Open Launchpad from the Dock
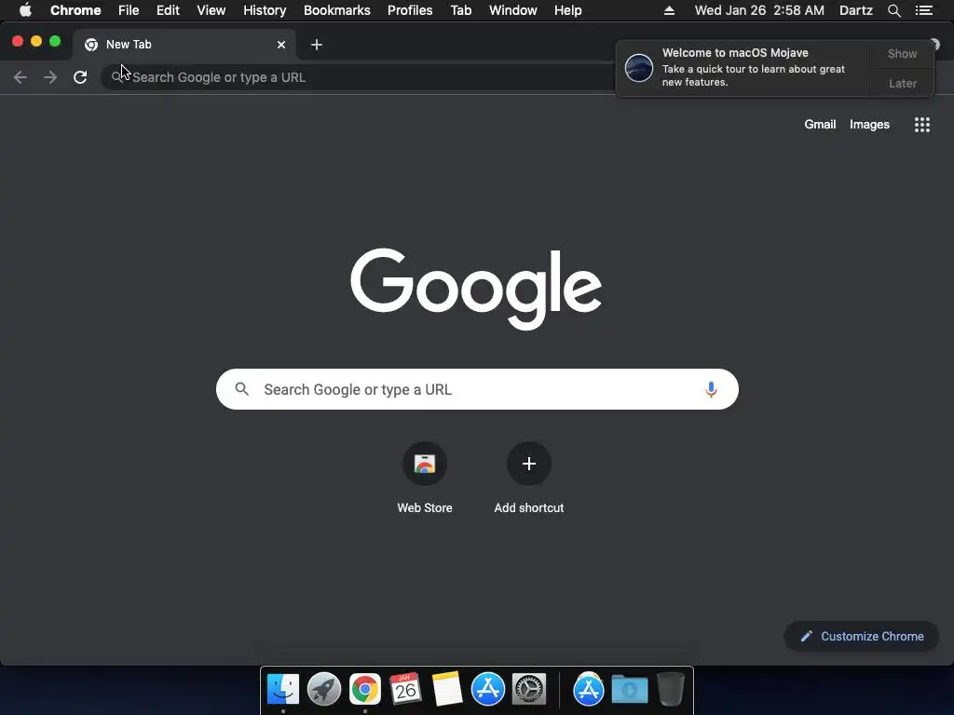The height and width of the screenshot is (715, 954). click(323, 689)
